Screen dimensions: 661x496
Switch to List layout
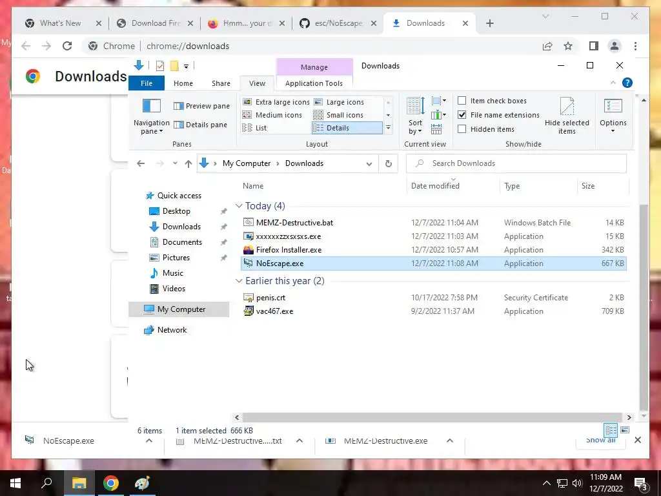tap(254, 128)
